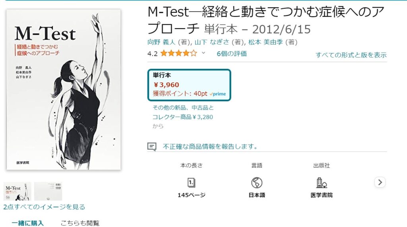Select the first M-Test cover thumbnail

pos(17,191)
